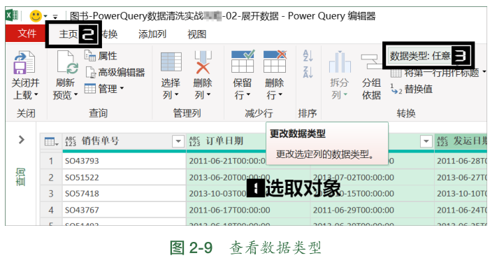Click the 关闭并上载 save icon
The width and height of the screenshot is (497, 258).
(x=24, y=63)
